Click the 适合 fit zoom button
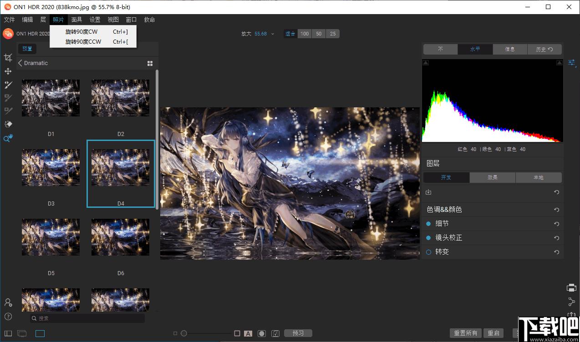 (290, 34)
